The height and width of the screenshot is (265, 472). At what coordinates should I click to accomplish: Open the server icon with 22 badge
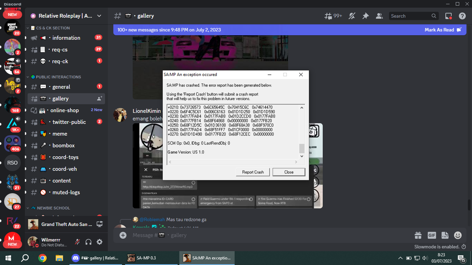click(x=12, y=220)
